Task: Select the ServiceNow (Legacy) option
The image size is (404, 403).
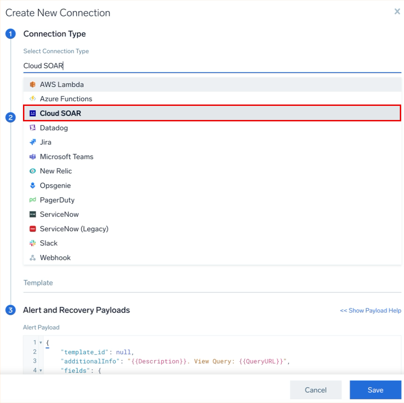Action: [x=74, y=229]
